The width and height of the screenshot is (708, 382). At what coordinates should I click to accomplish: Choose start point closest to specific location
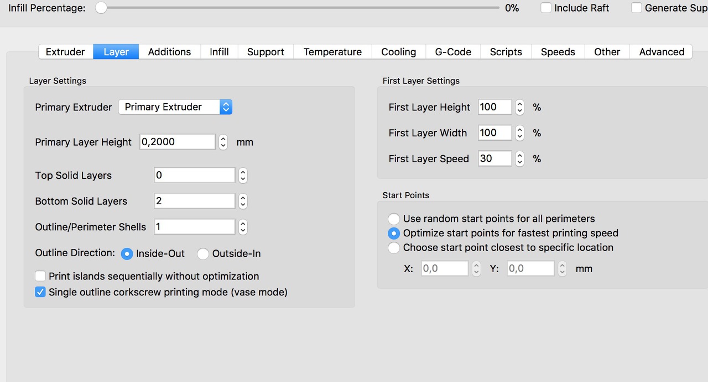394,248
